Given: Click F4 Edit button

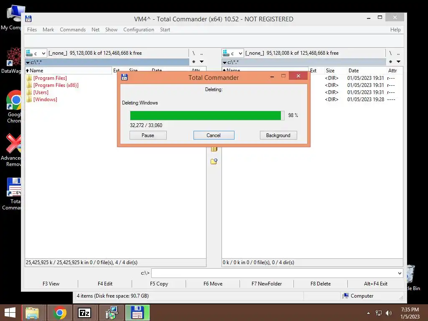Looking at the screenshot, I should (x=105, y=284).
